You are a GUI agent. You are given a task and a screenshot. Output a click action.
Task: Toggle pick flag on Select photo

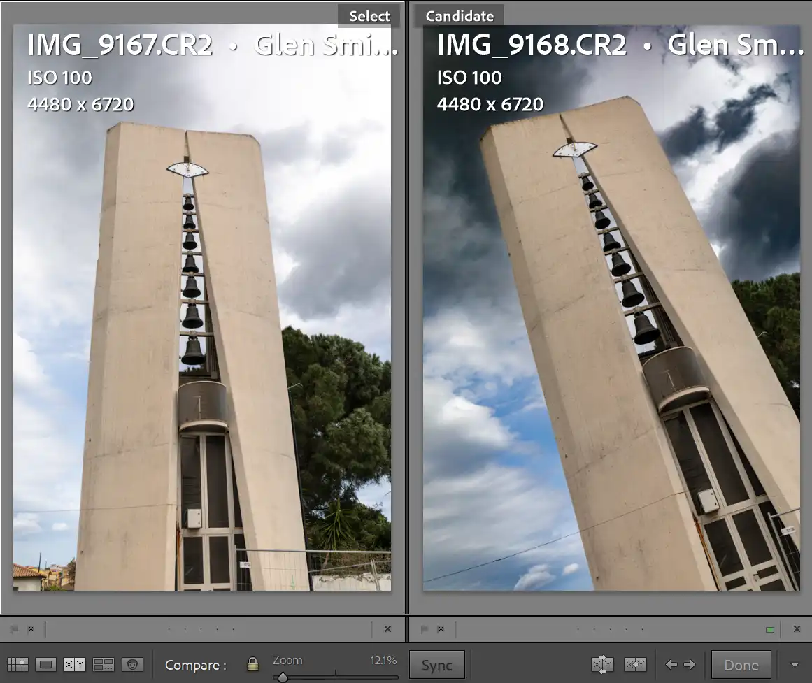15,630
